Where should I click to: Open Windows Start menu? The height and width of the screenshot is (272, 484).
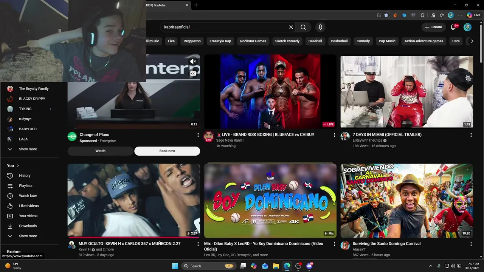click(x=175, y=266)
